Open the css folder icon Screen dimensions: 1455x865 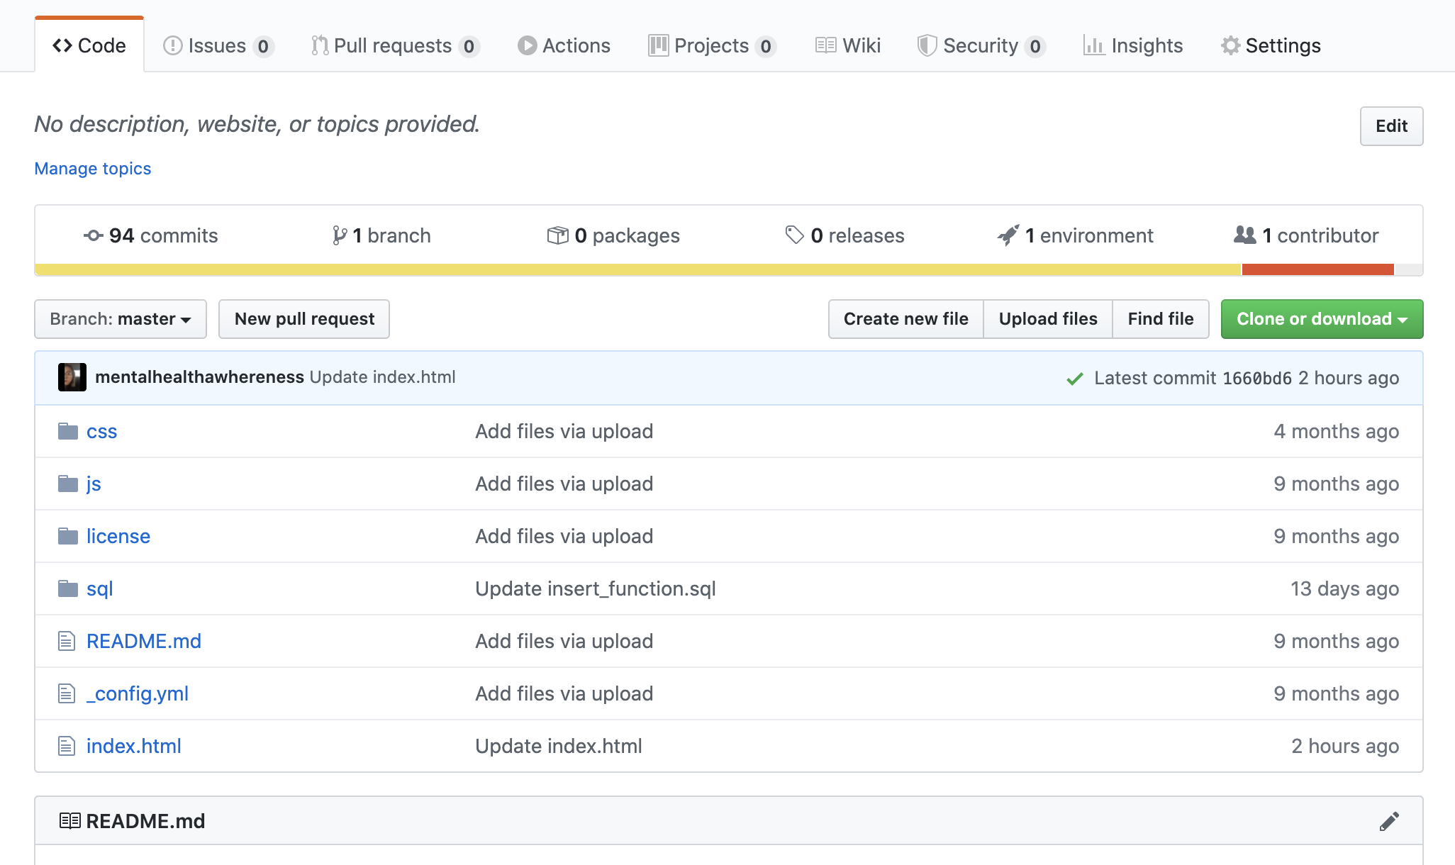68,431
